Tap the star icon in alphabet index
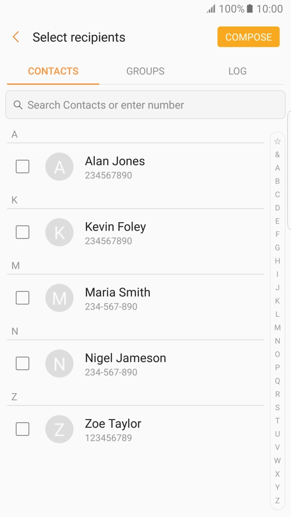 277,141
